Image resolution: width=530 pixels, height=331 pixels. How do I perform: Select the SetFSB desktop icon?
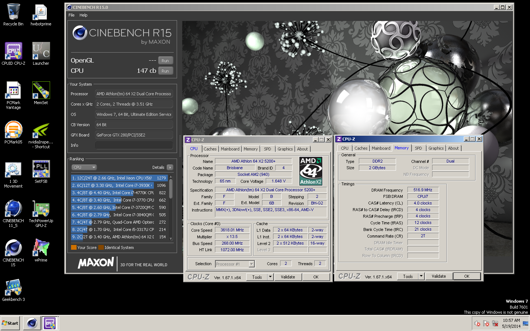41,172
